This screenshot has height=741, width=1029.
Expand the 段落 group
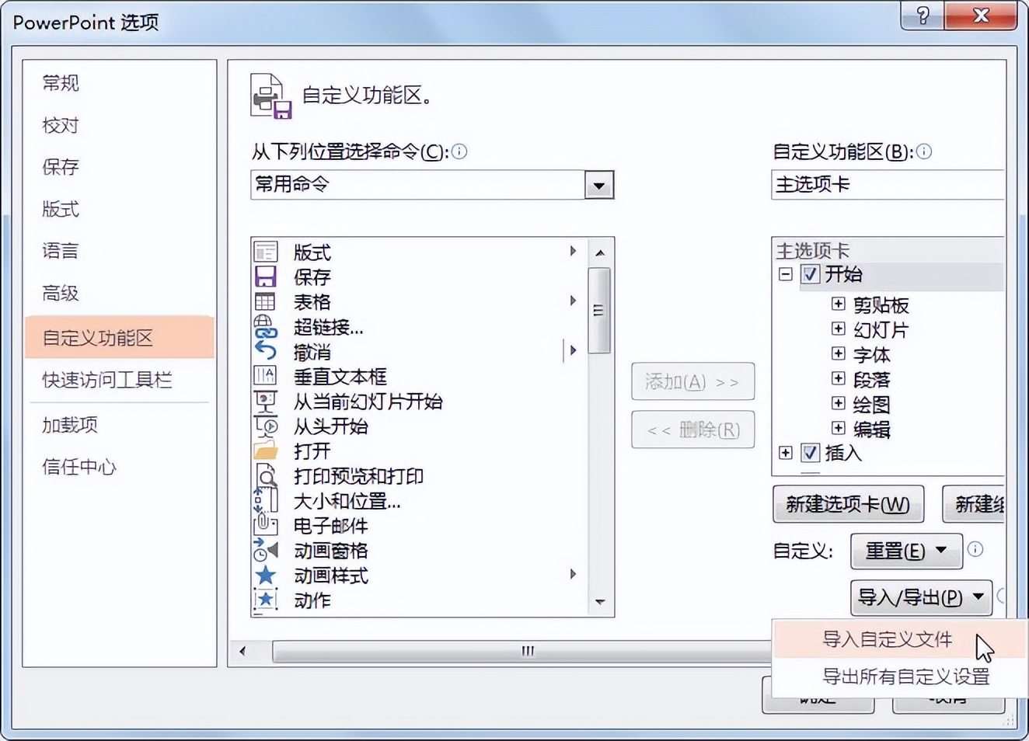pos(839,378)
